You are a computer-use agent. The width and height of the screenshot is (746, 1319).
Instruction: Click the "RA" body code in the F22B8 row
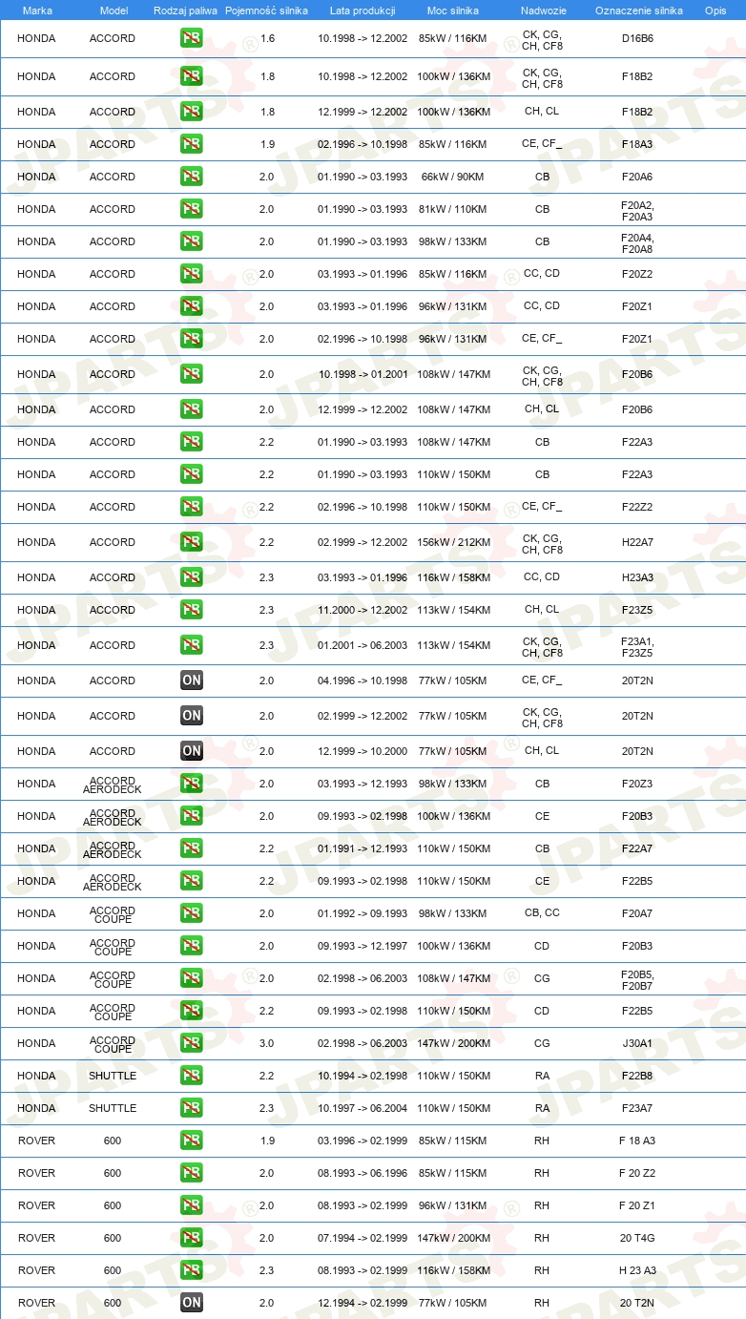[542, 1076]
